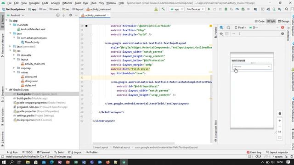Image resolution: width=294 pixels, height=165 pixels.
Task: Open the API 29 version dropdown
Action: click(x=254, y=27)
